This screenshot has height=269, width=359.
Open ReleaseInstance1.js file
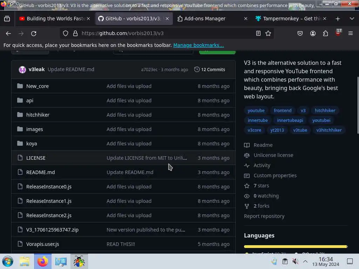click(49, 201)
